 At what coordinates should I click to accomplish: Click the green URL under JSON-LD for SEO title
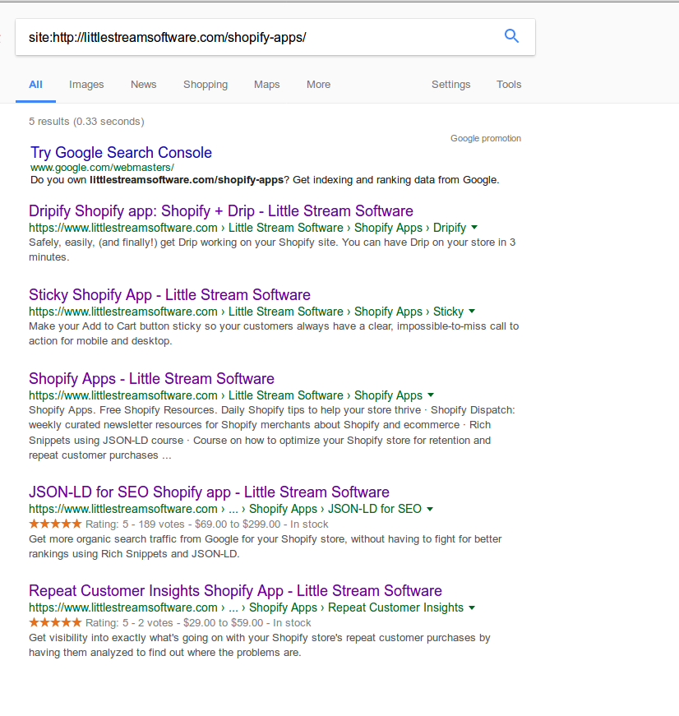[225, 509]
